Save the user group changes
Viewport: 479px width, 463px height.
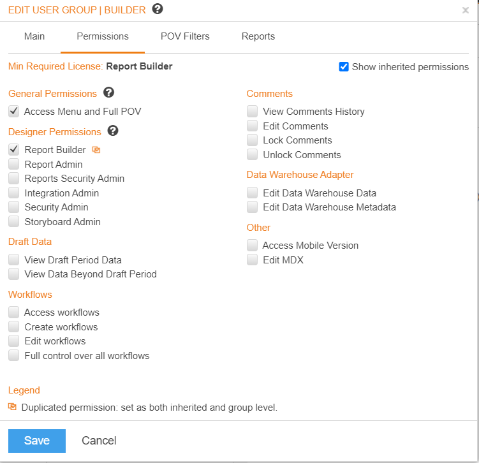pos(36,441)
